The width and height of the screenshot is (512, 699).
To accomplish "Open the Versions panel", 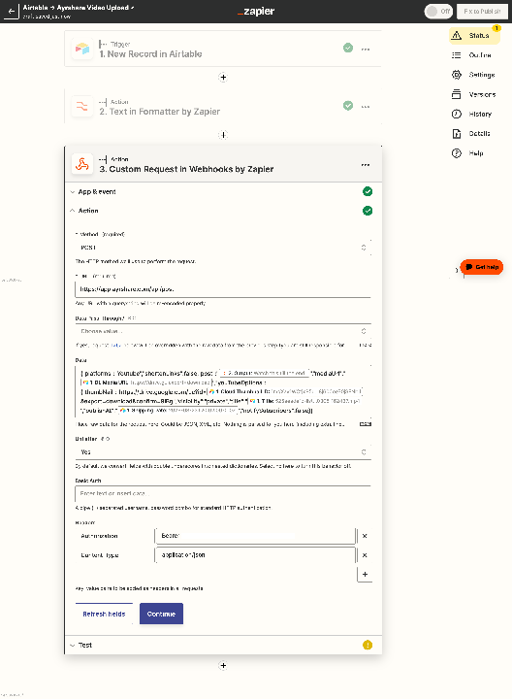I will [474, 94].
